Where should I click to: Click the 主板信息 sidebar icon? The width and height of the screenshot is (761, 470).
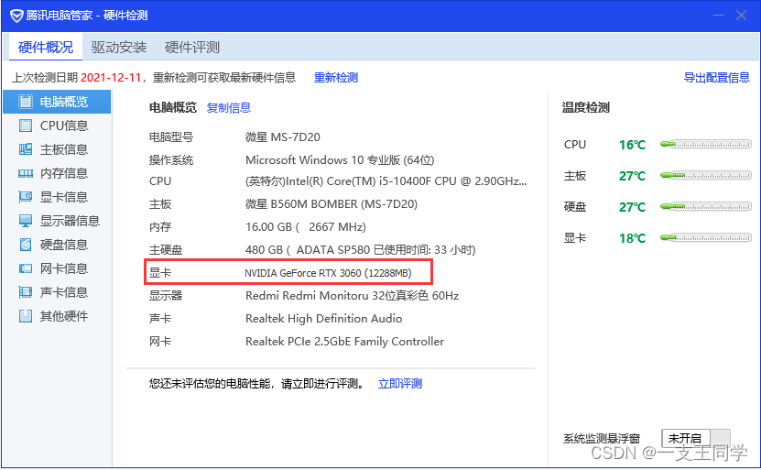[26, 149]
